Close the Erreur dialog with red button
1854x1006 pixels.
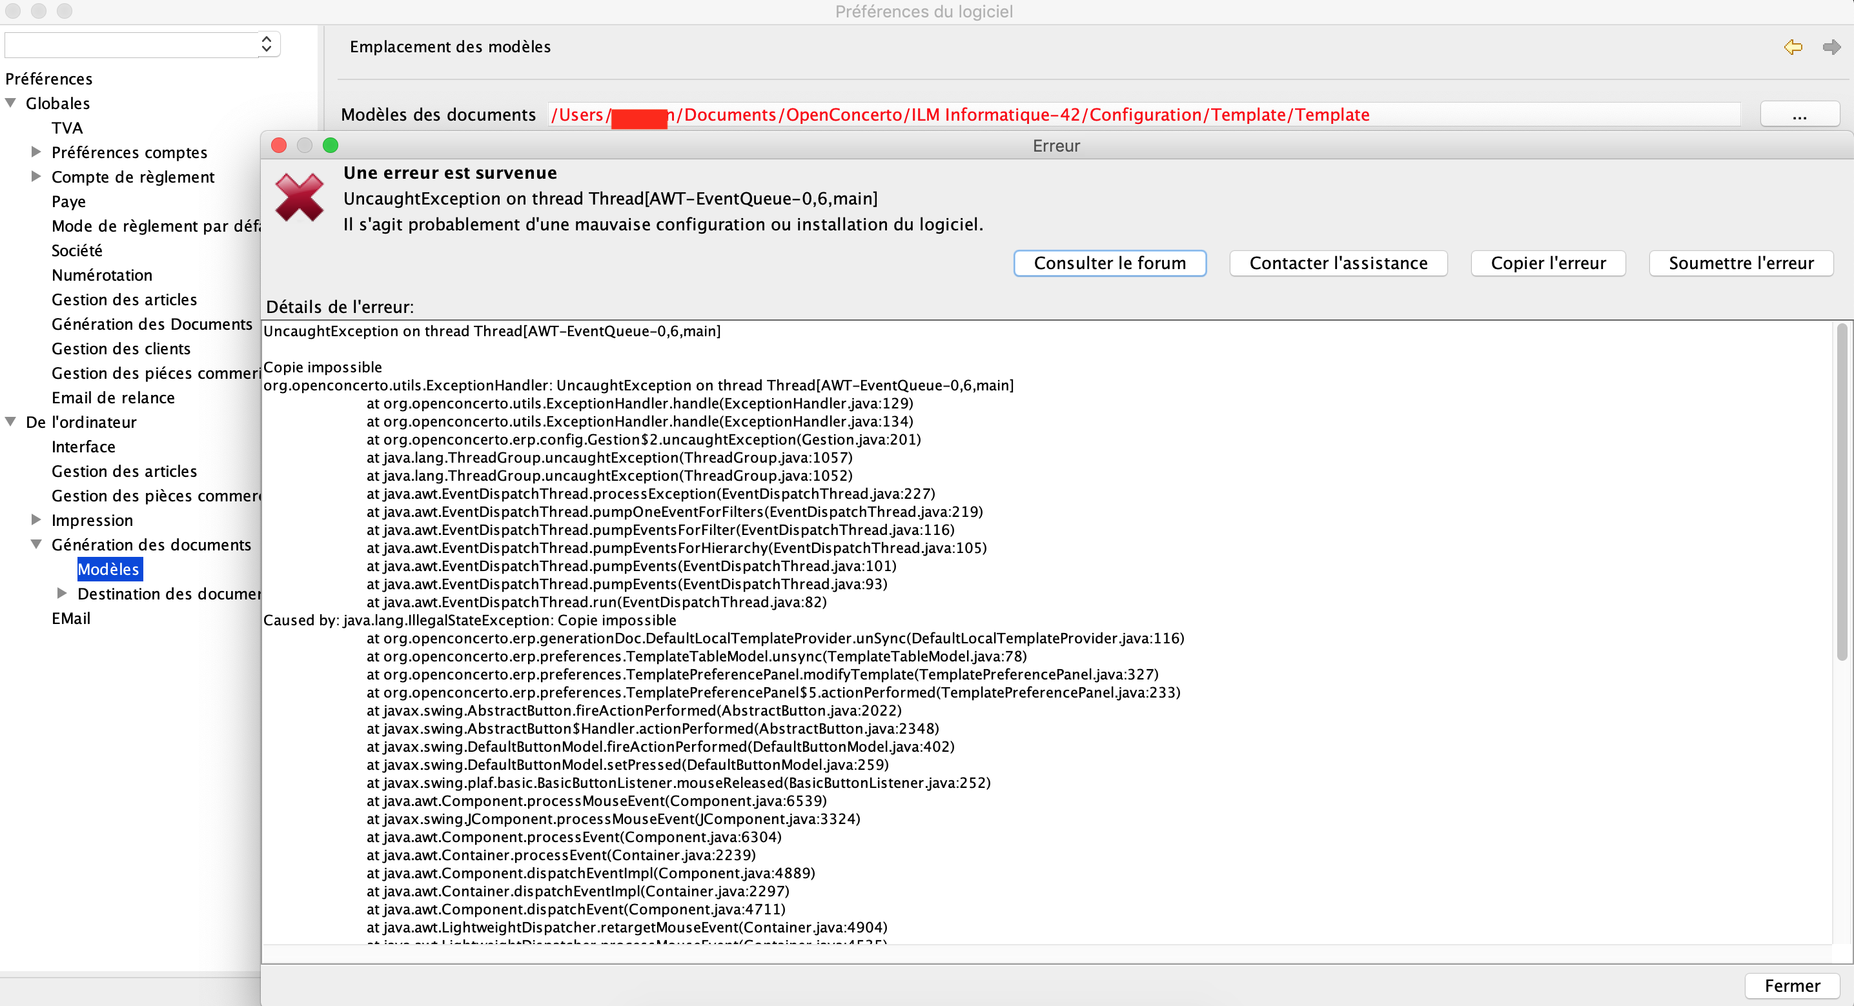point(278,145)
